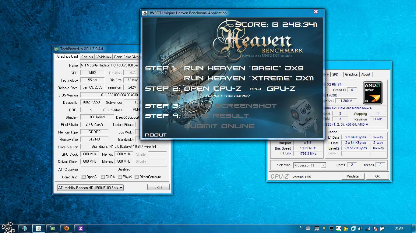Toggle the DirectCompute checkbox

[x=137, y=177]
